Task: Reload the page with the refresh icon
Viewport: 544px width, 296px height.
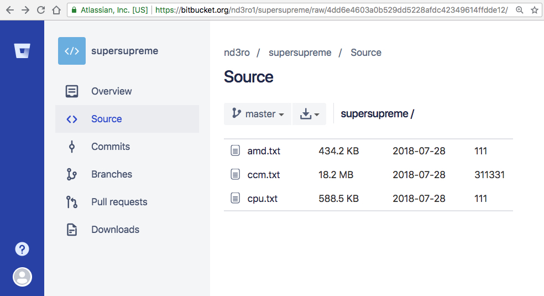Action: coord(41,10)
